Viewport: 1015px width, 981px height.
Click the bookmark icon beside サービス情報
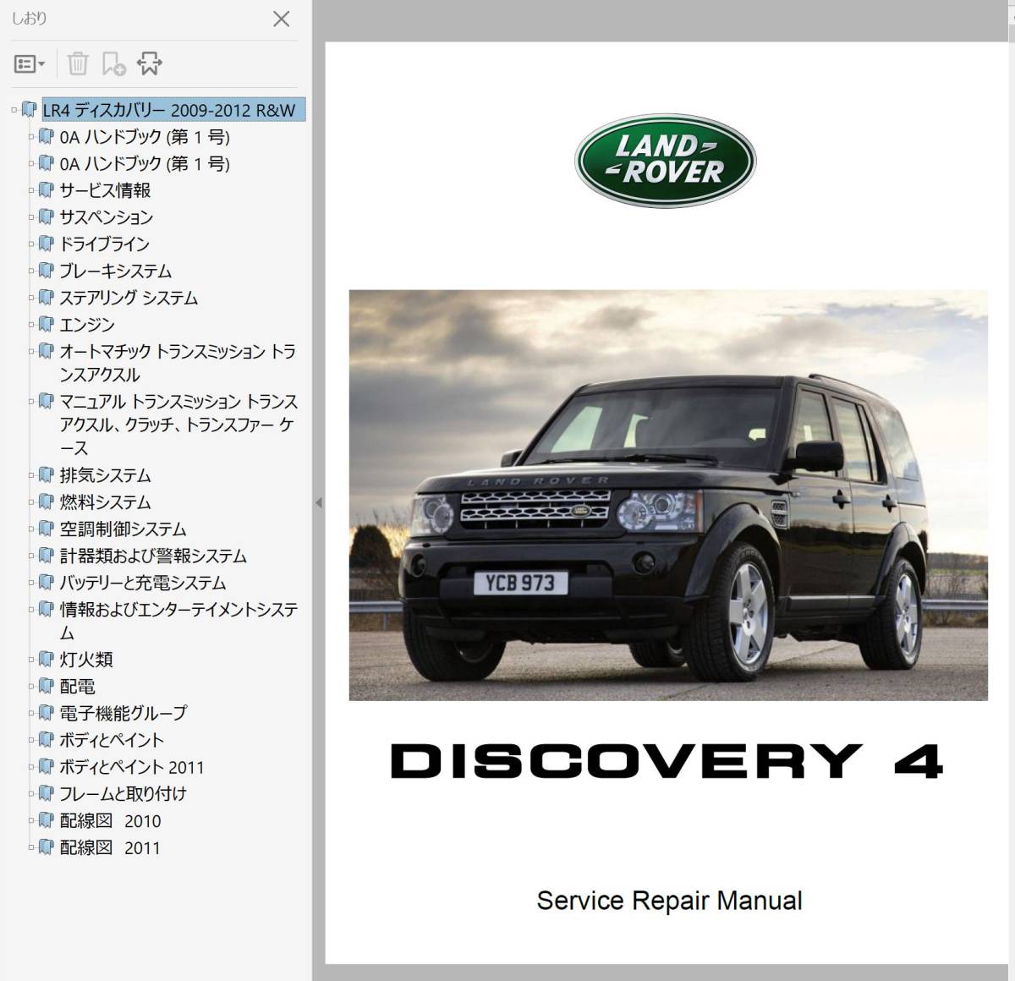click(47, 189)
